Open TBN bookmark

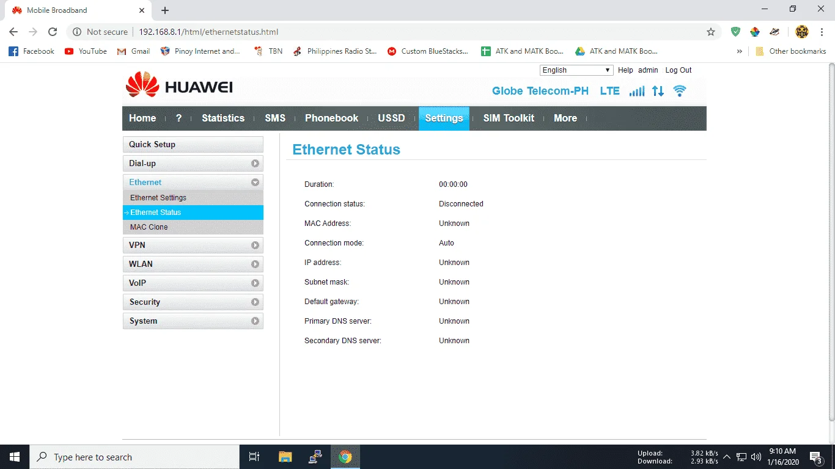coord(268,51)
